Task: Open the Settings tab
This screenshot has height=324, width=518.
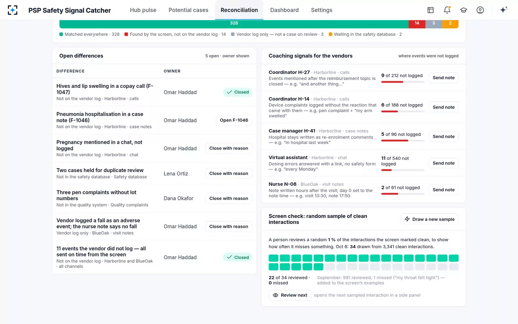Action: [322, 10]
